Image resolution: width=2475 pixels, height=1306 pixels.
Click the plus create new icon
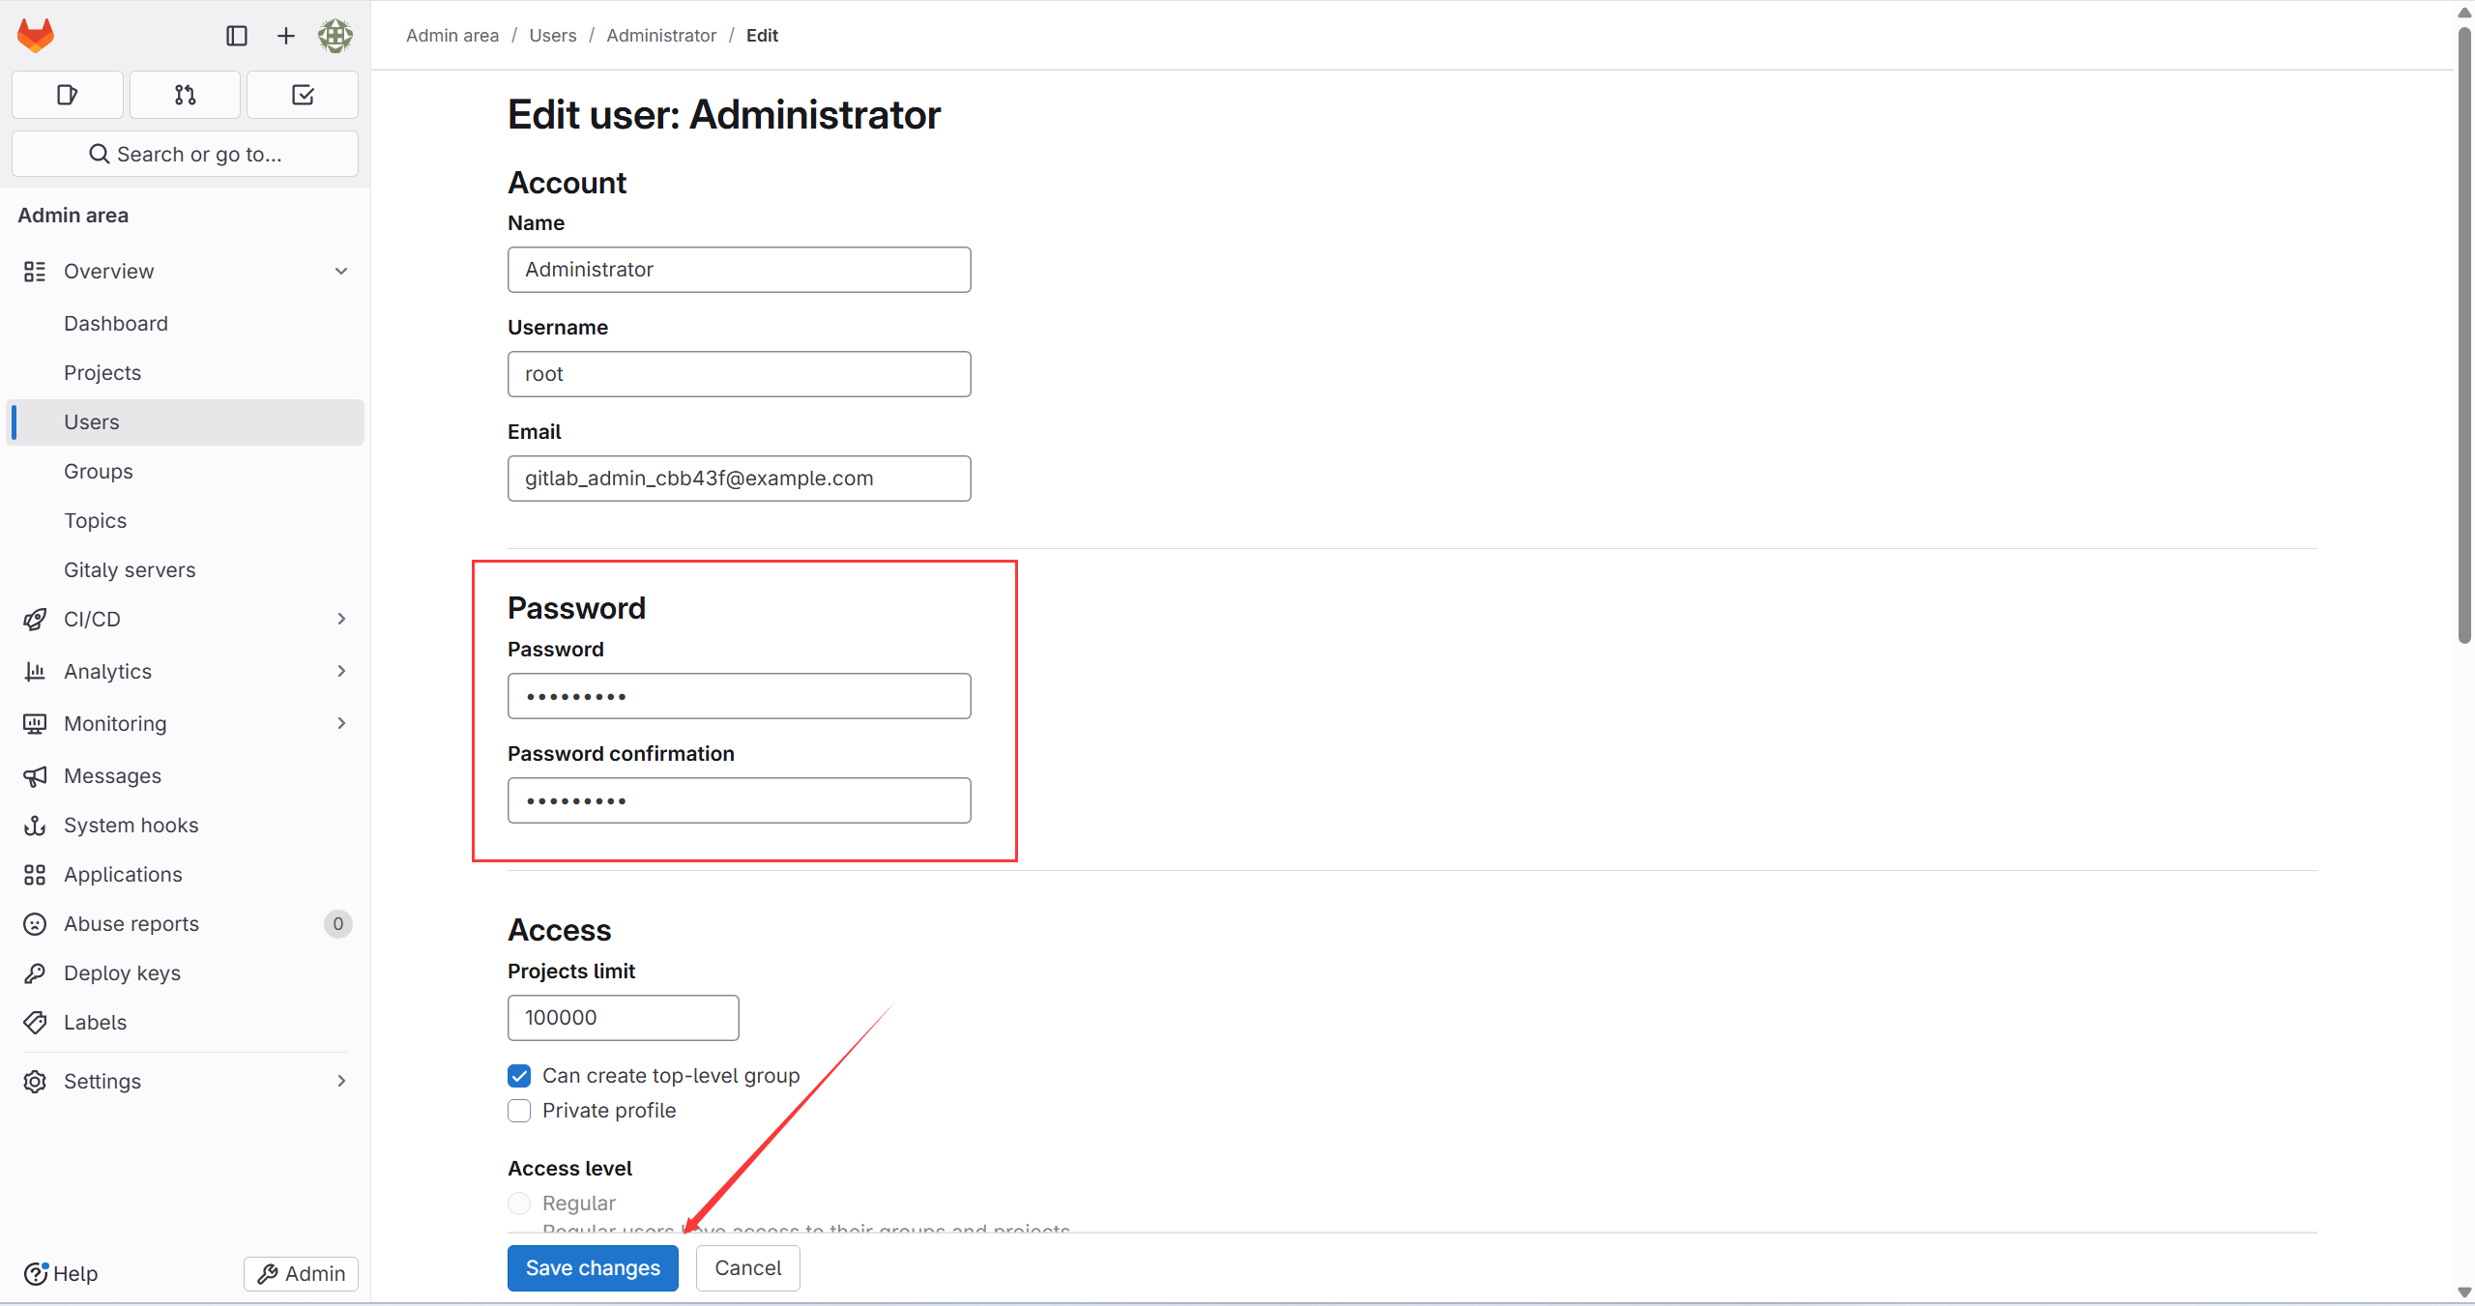pos(286,36)
